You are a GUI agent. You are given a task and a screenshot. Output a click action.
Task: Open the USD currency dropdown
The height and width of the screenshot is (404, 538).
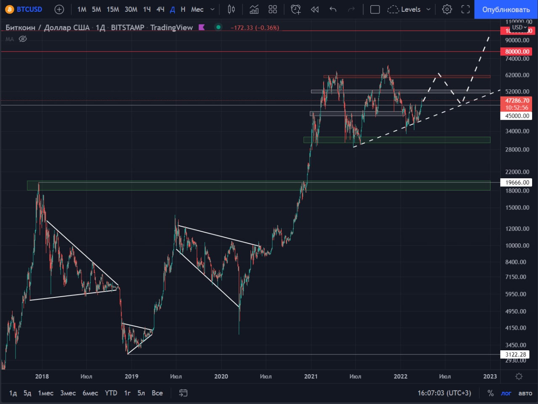(519, 27)
